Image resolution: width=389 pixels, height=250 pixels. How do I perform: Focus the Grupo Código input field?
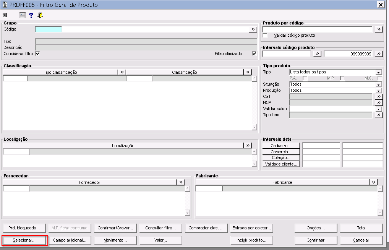49,29
